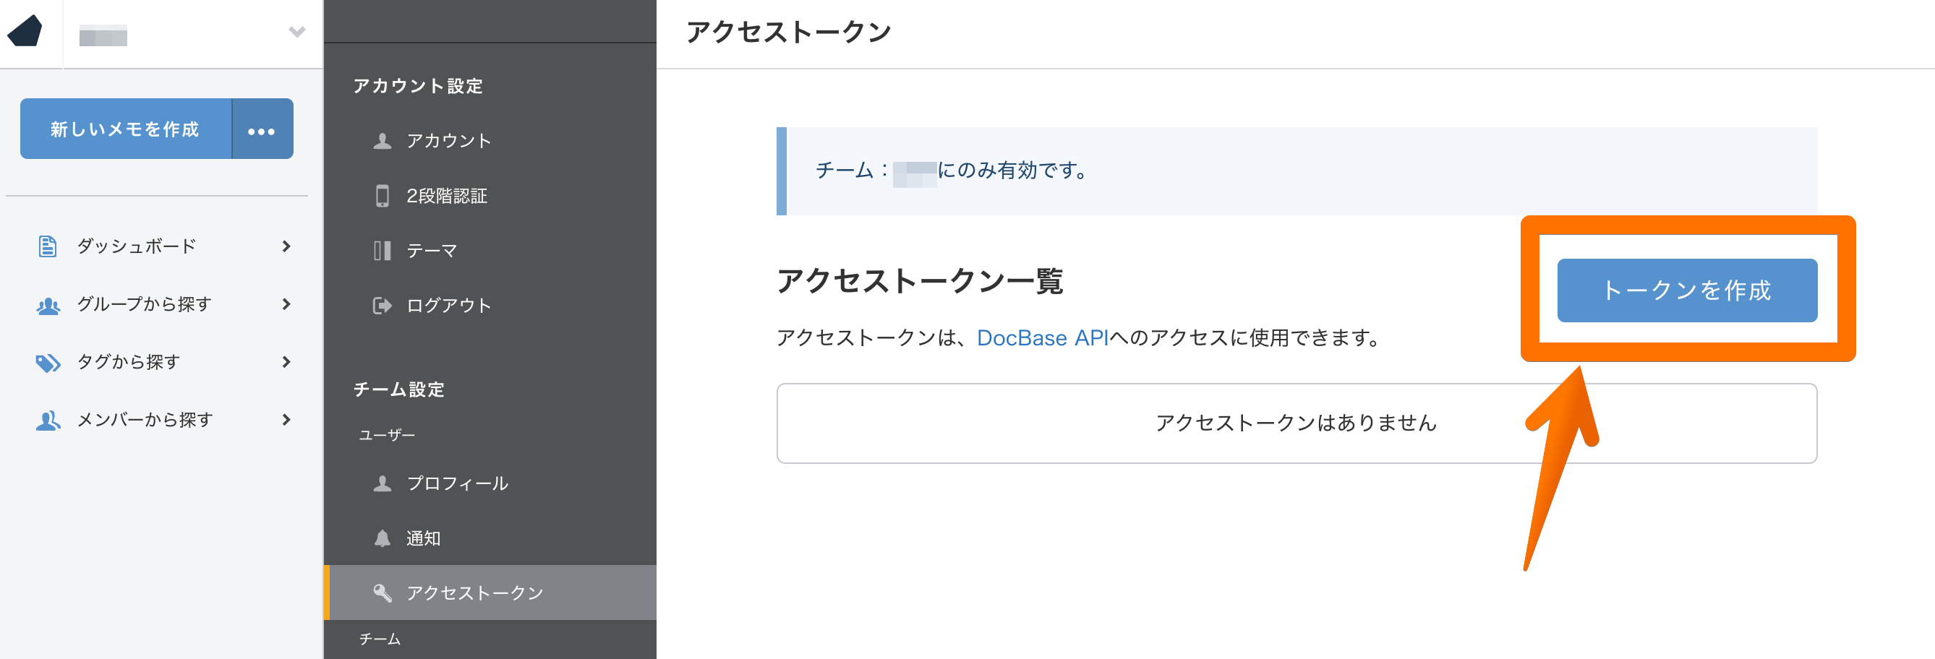Click the メンバーから探す person icon
Viewport: 1935px width, 659px height.
tap(48, 421)
